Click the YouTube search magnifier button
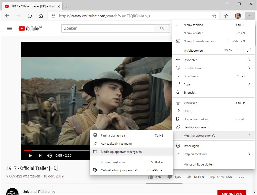Screen dimensions: 257x195 [x=162, y=28]
